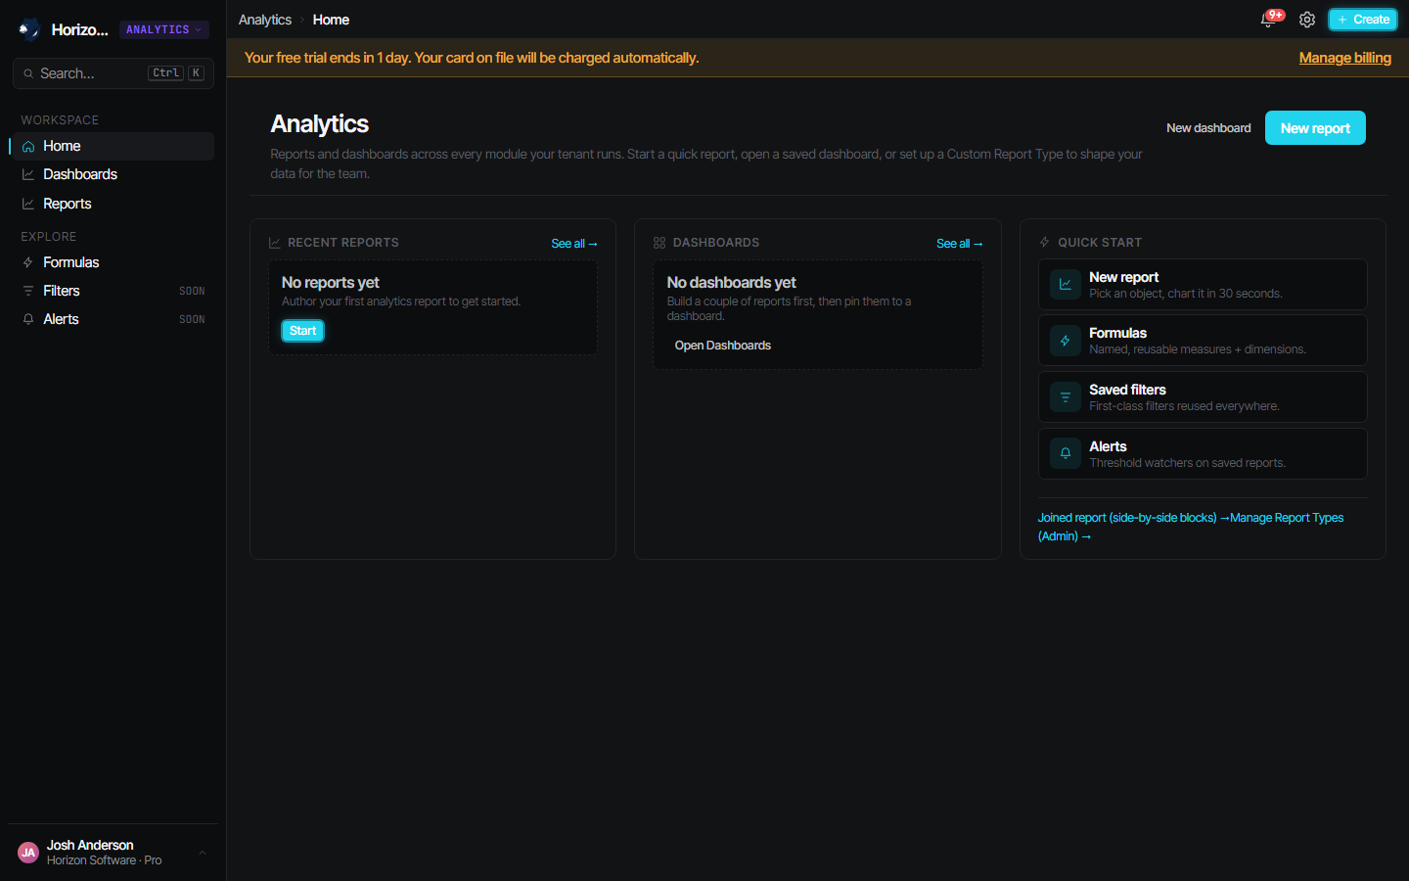1409x881 pixels.
Task: Click the Horizon logo icon
Action: pos(29,29)
